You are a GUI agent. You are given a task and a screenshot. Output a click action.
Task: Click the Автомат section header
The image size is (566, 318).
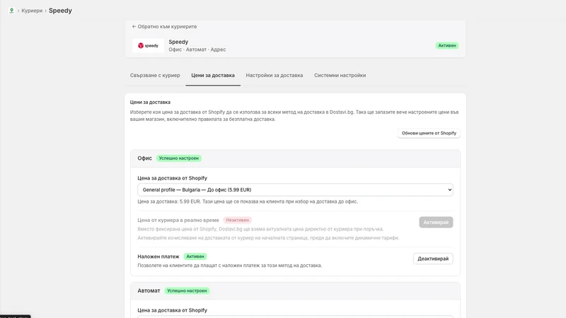click(295, 290)
